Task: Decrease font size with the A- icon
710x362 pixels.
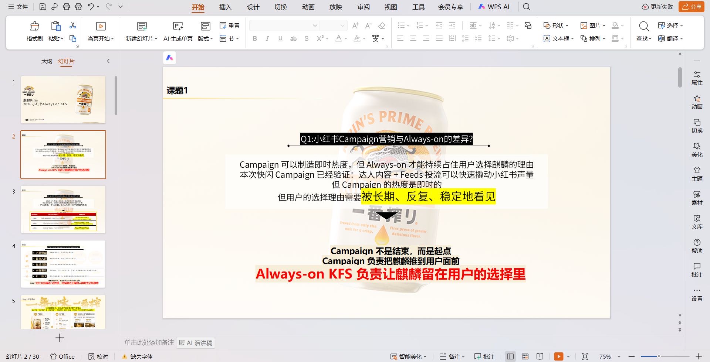Action: [x=368, y=25]
